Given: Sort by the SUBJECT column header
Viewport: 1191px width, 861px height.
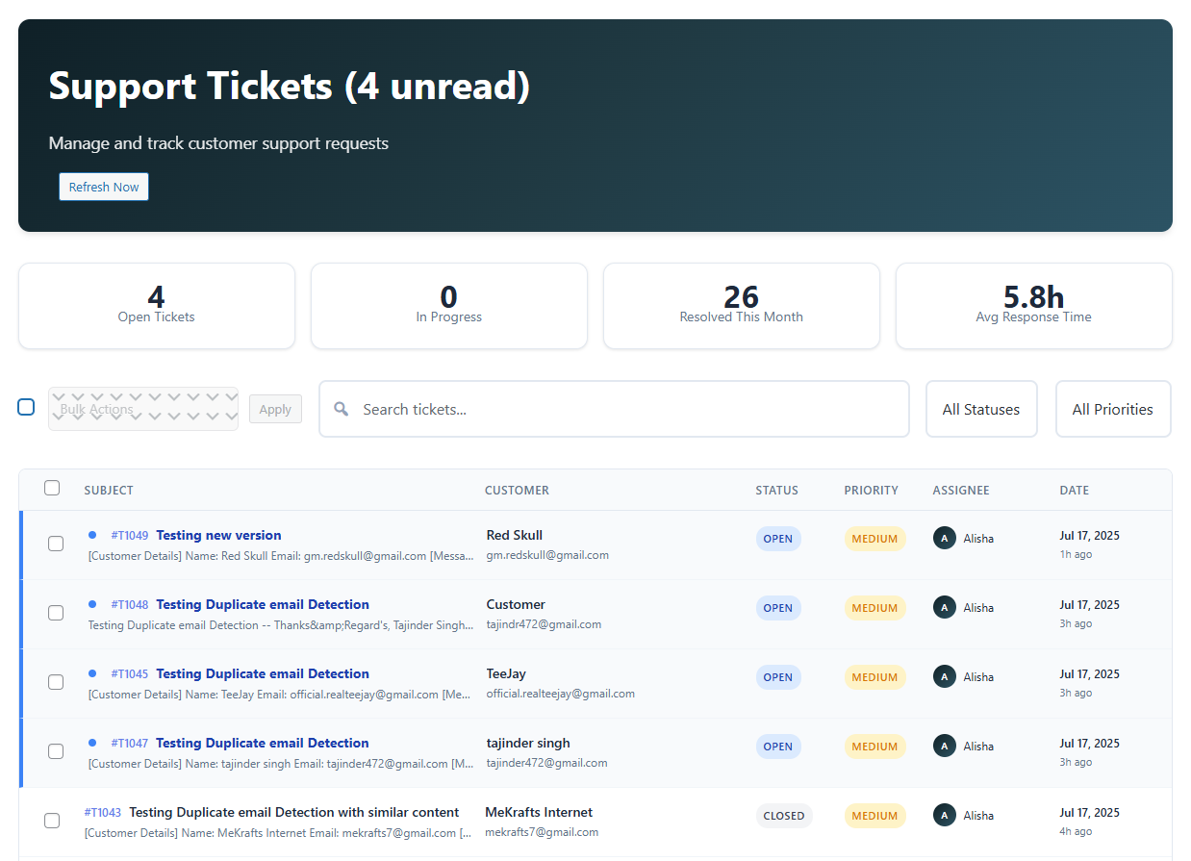Looking at the screenshot, I should point(109,491).
